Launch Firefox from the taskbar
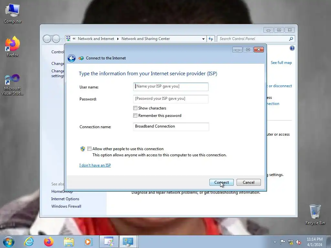The image size is (331, 248). [x=49, y=242]
